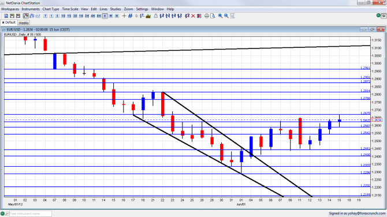
Task: Click the crosshair cursor icon
Action: click(124, 16)
